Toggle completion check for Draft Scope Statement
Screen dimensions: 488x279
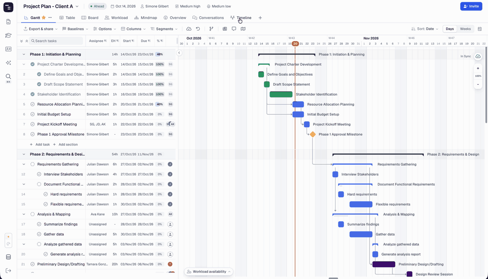[x=39, y=84]
